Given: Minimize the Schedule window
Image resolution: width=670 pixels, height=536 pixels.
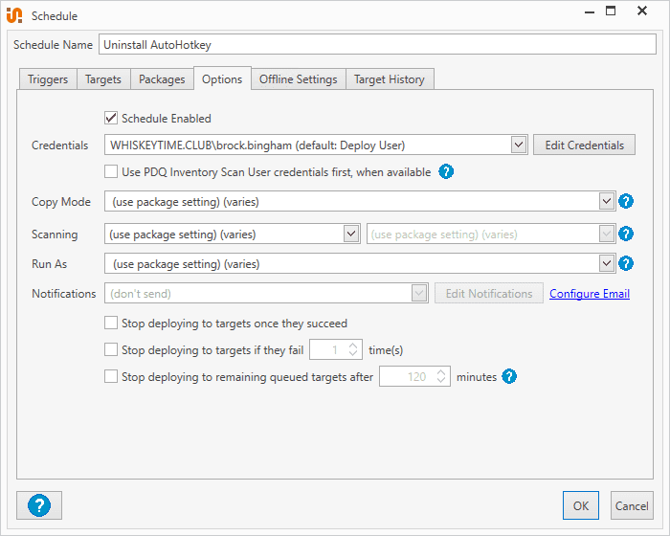Looking at the screenshot, I should point(590,12).
